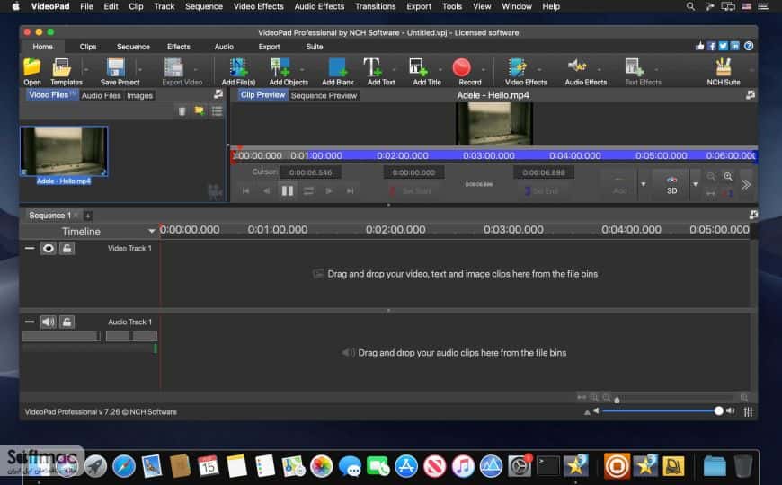Click the thumbs up like icon

700,46
